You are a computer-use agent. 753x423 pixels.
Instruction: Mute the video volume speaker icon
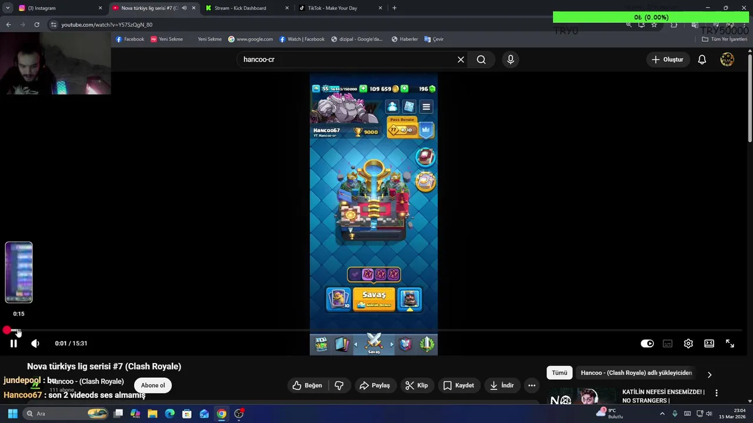(35, 344)
